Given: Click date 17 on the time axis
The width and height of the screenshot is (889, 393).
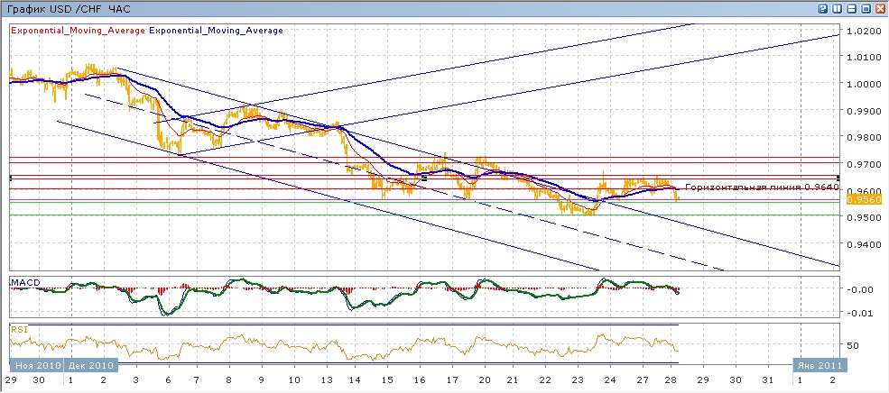Looking at the screenshot, I should (x=452, y=380).
